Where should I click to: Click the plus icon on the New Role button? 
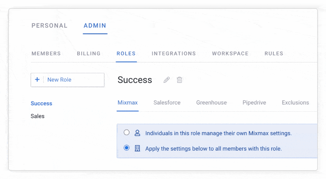pos(37,80)
